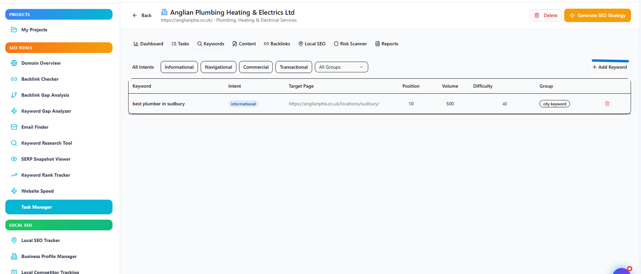Viewport: 641px width, 274px height.
Task: Filter keywords by Navigational intent
Action: coord(218,67)
